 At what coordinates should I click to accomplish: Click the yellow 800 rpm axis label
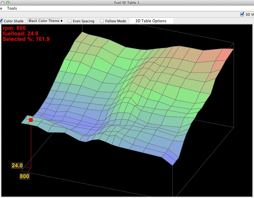[x=24, y=176]
